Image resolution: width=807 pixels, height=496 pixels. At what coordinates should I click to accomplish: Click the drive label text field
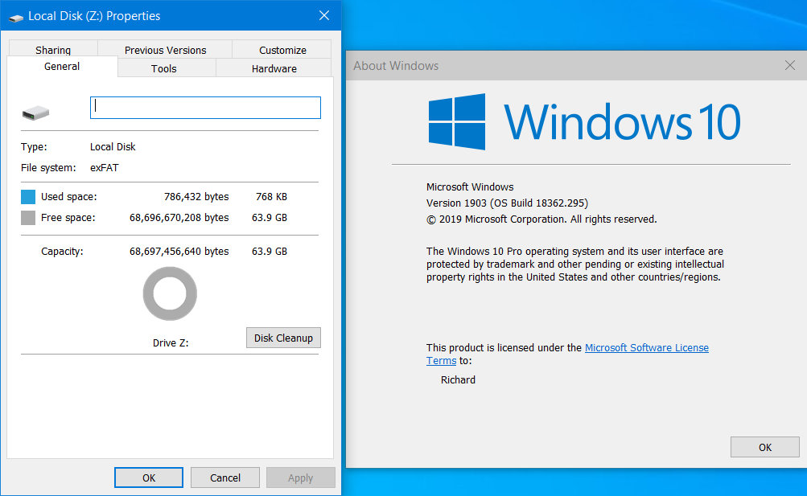point(205,108)
